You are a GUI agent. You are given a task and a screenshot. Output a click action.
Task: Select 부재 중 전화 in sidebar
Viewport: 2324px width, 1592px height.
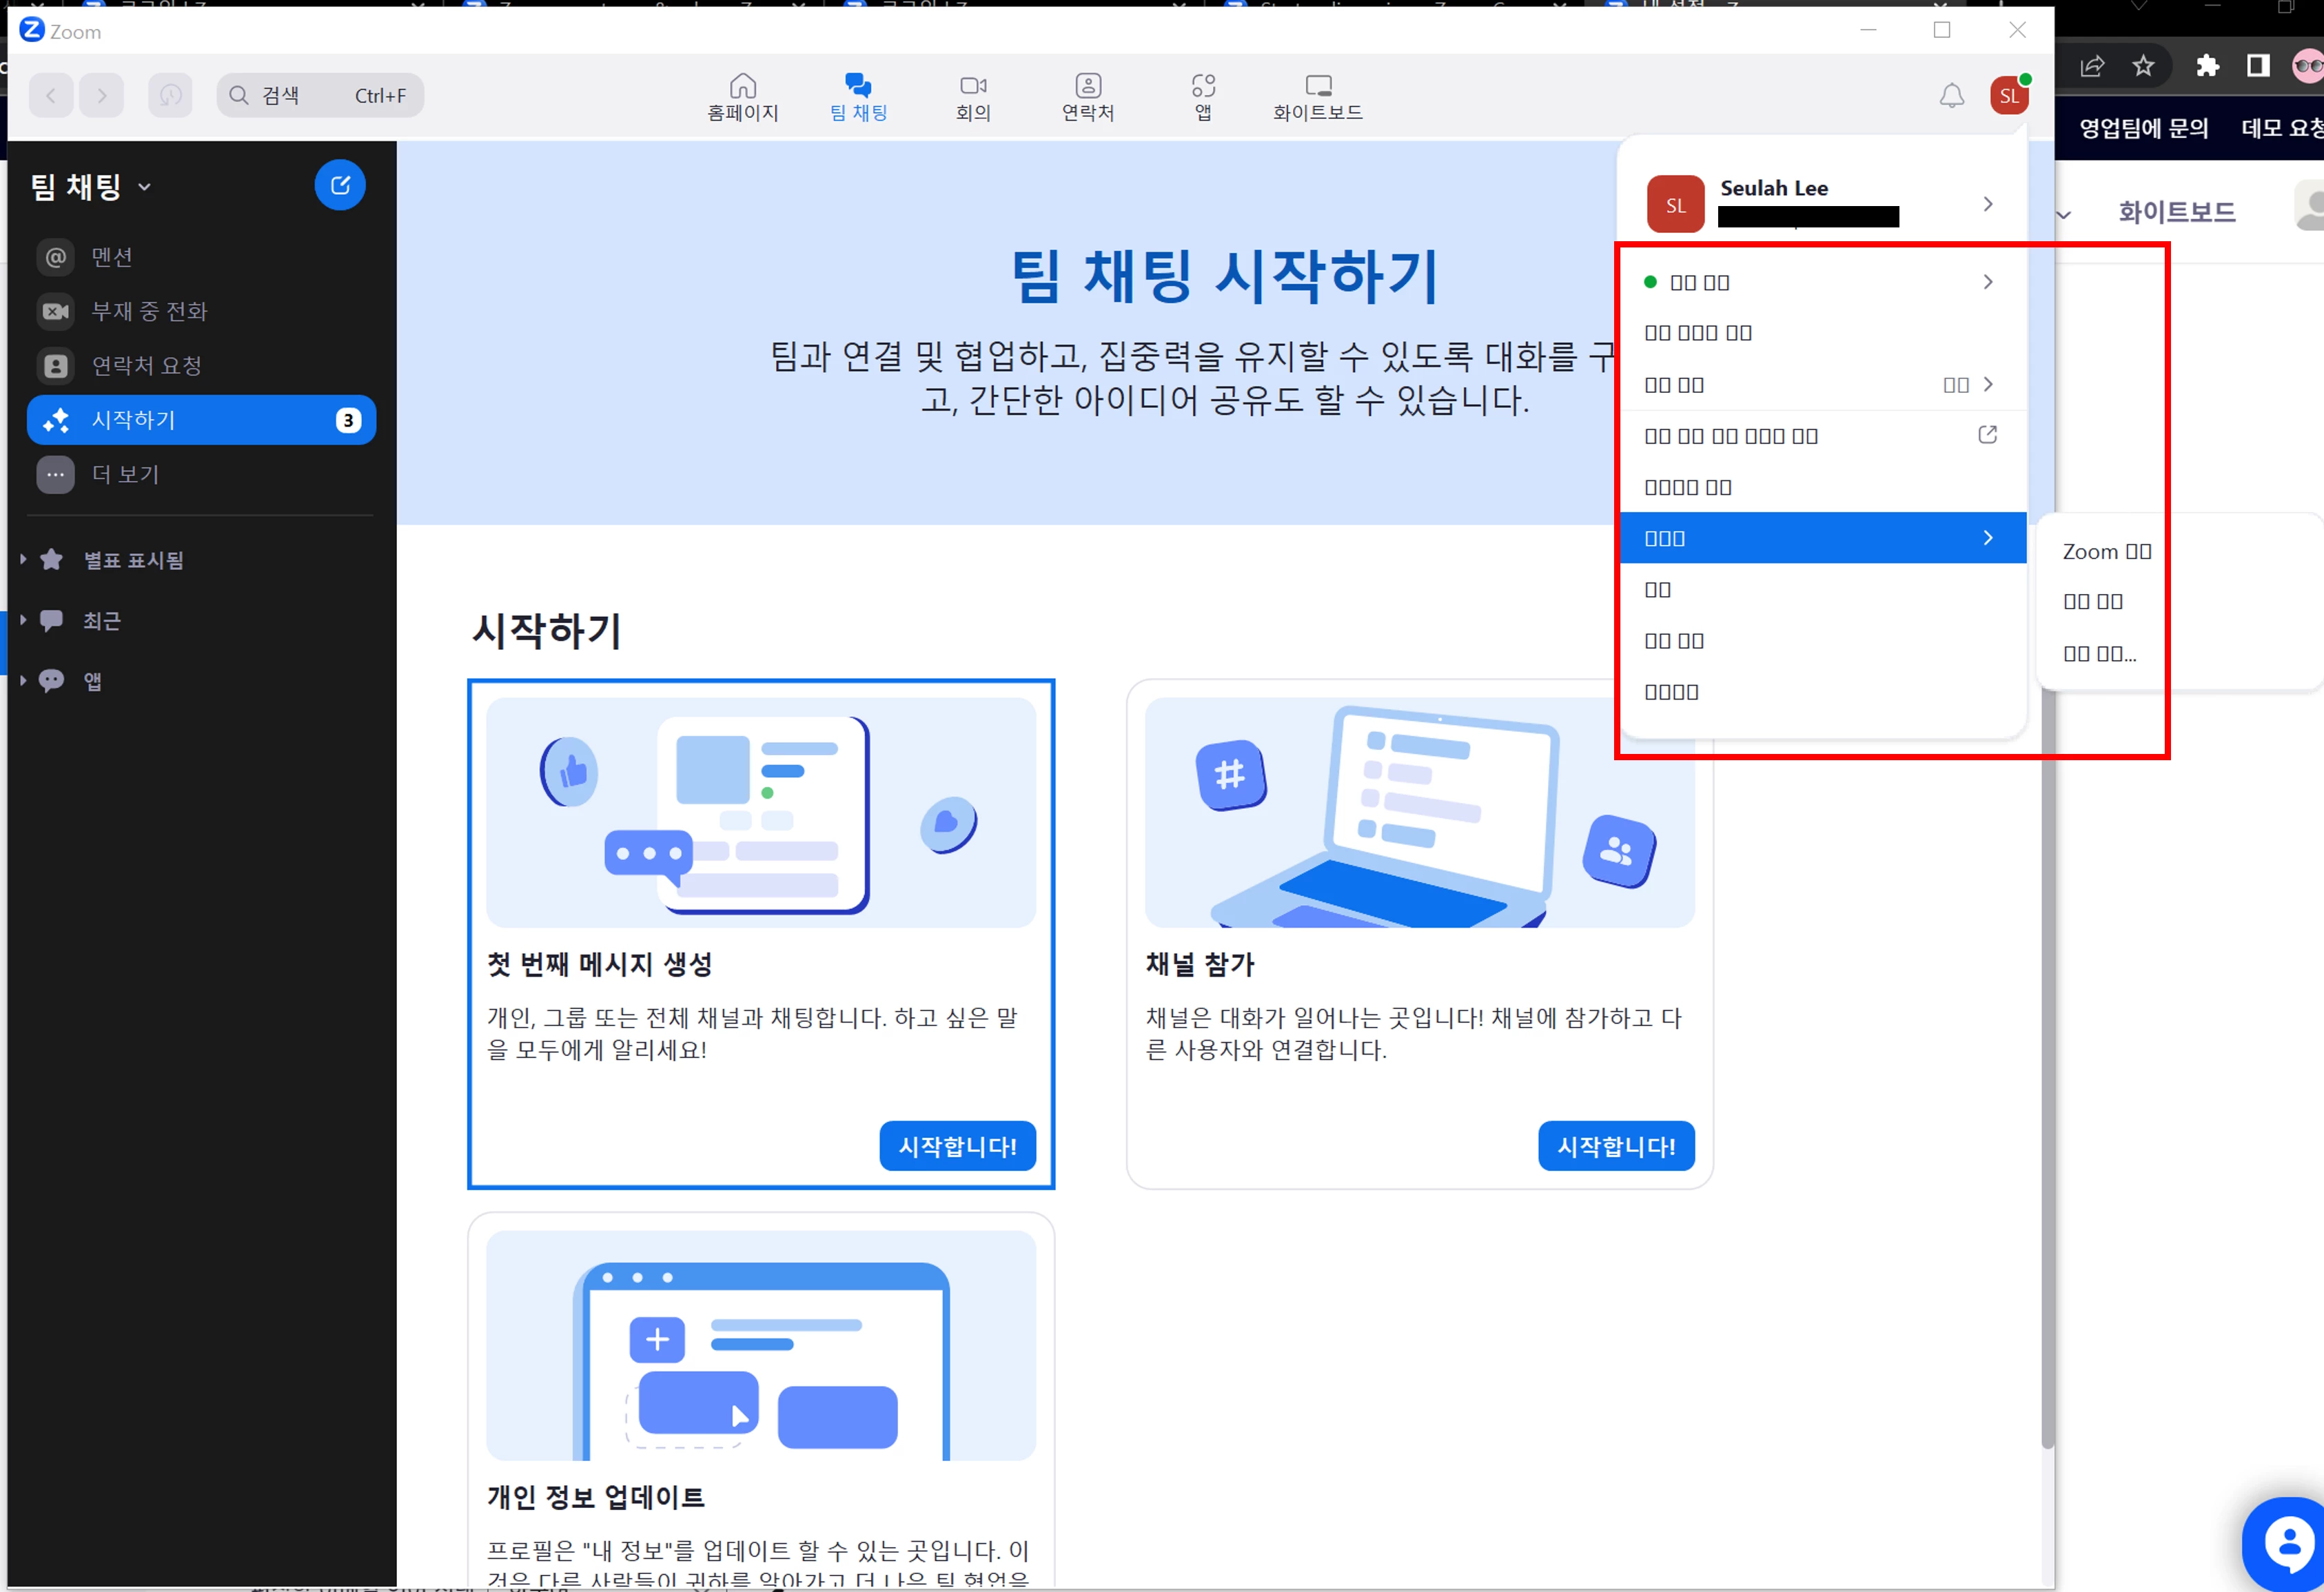148,311
